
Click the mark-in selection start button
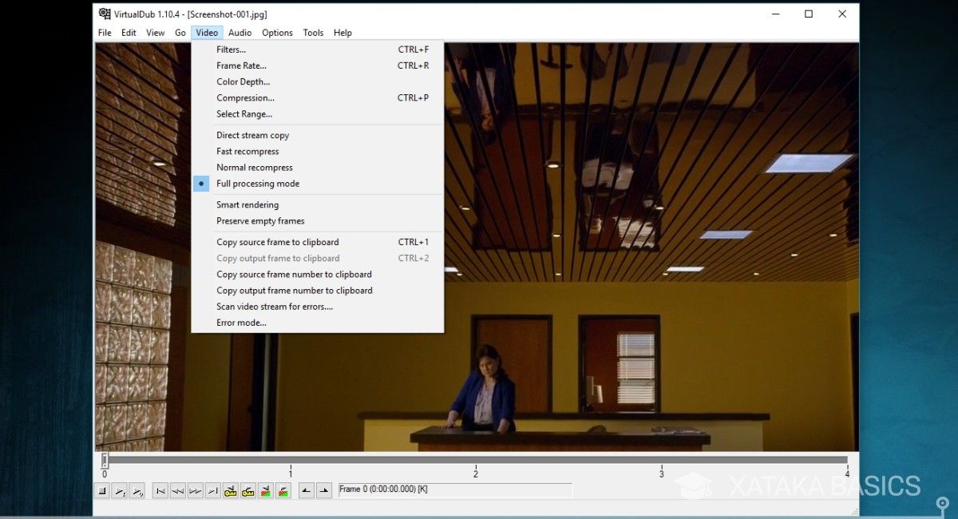click(307, 490)
